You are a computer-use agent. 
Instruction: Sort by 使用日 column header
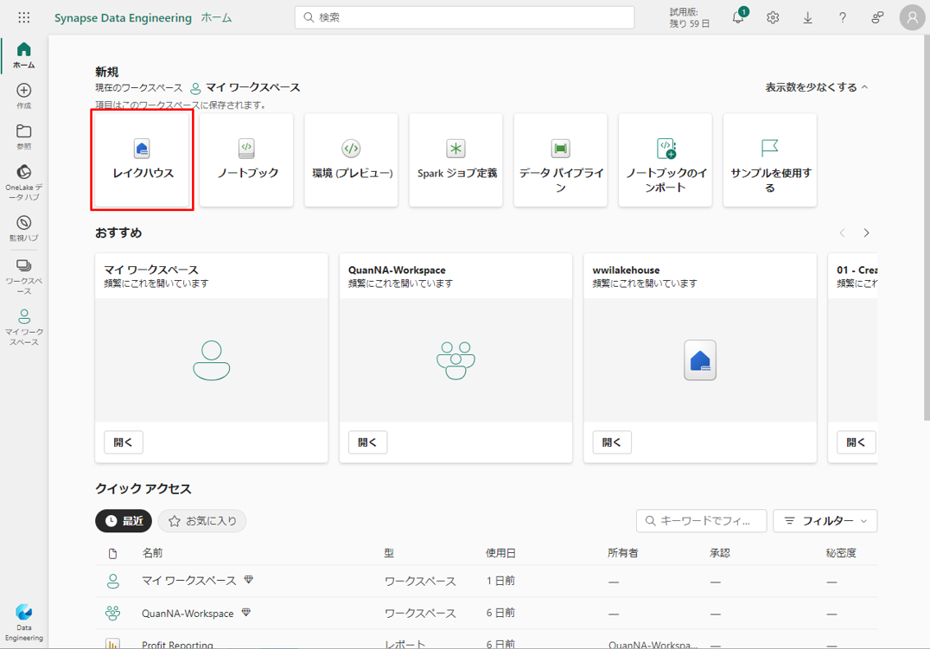click(500, 553)
